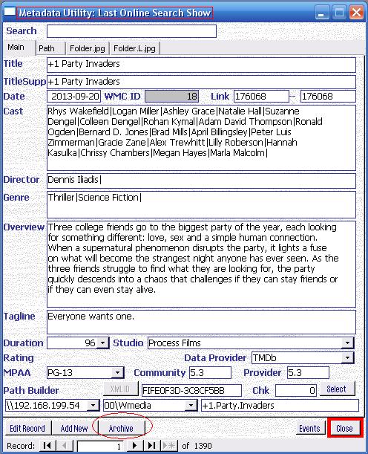Click the Archive button
This screenshot has width=368, height=454.
(121, 428)
